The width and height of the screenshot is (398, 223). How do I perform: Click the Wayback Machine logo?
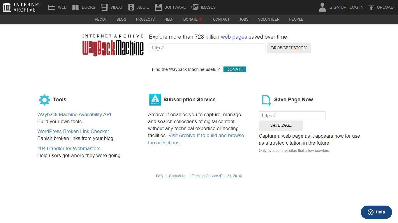coord(113,45)
